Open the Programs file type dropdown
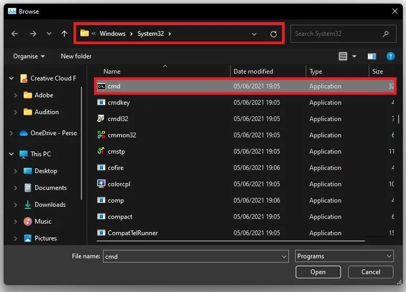The image size is (406, 292). click(344, 256)
